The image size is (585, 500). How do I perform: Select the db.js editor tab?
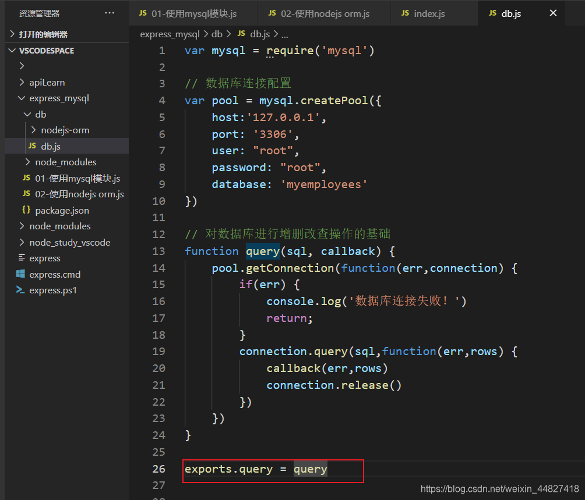521,13
